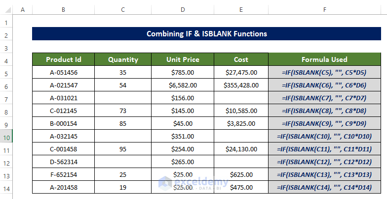
Task: Click the title cell 'Combining IF & ISBLANK Functions'
Action: pyautogui.click(x=206, y=34)
